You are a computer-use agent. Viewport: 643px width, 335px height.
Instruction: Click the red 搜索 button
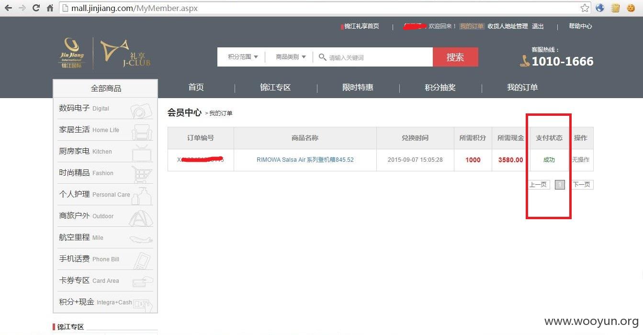pos(455,57)
